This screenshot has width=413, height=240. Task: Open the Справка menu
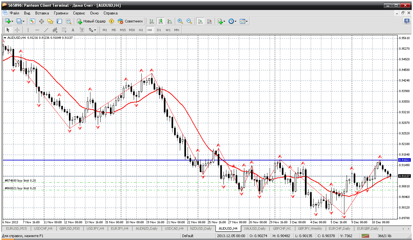click(x=111, y=13)
